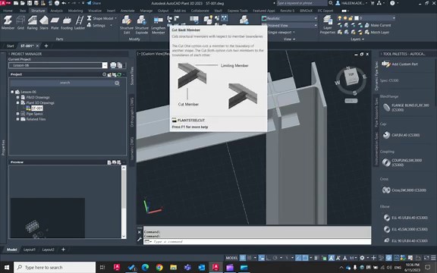This screenshot has height=273, width=437.
Task: Choose the Railing tool
Action: point(33,23)
